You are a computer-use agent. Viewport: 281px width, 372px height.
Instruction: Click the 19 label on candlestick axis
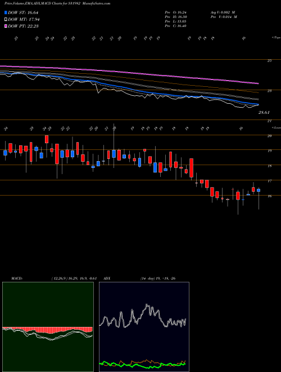(269, 151)
